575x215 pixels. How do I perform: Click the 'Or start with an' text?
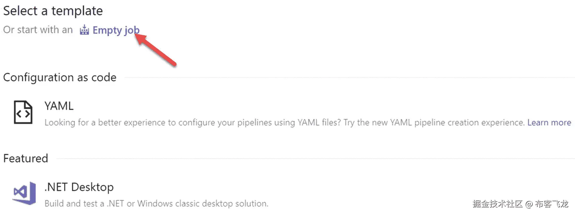(38, 30)
